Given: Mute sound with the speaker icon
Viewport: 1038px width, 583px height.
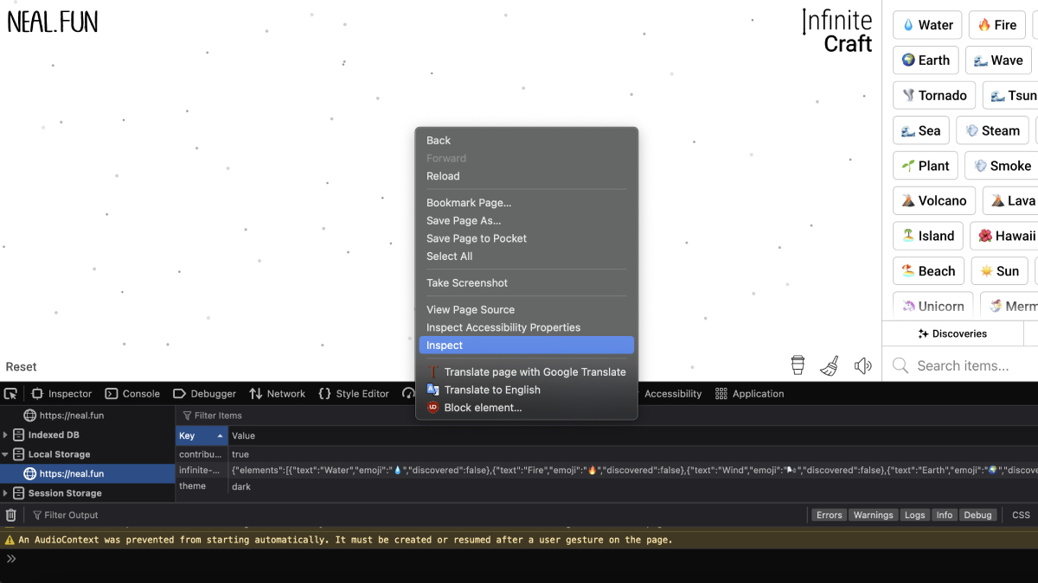Looking at the screenshot, I should [x=862, y=365].
